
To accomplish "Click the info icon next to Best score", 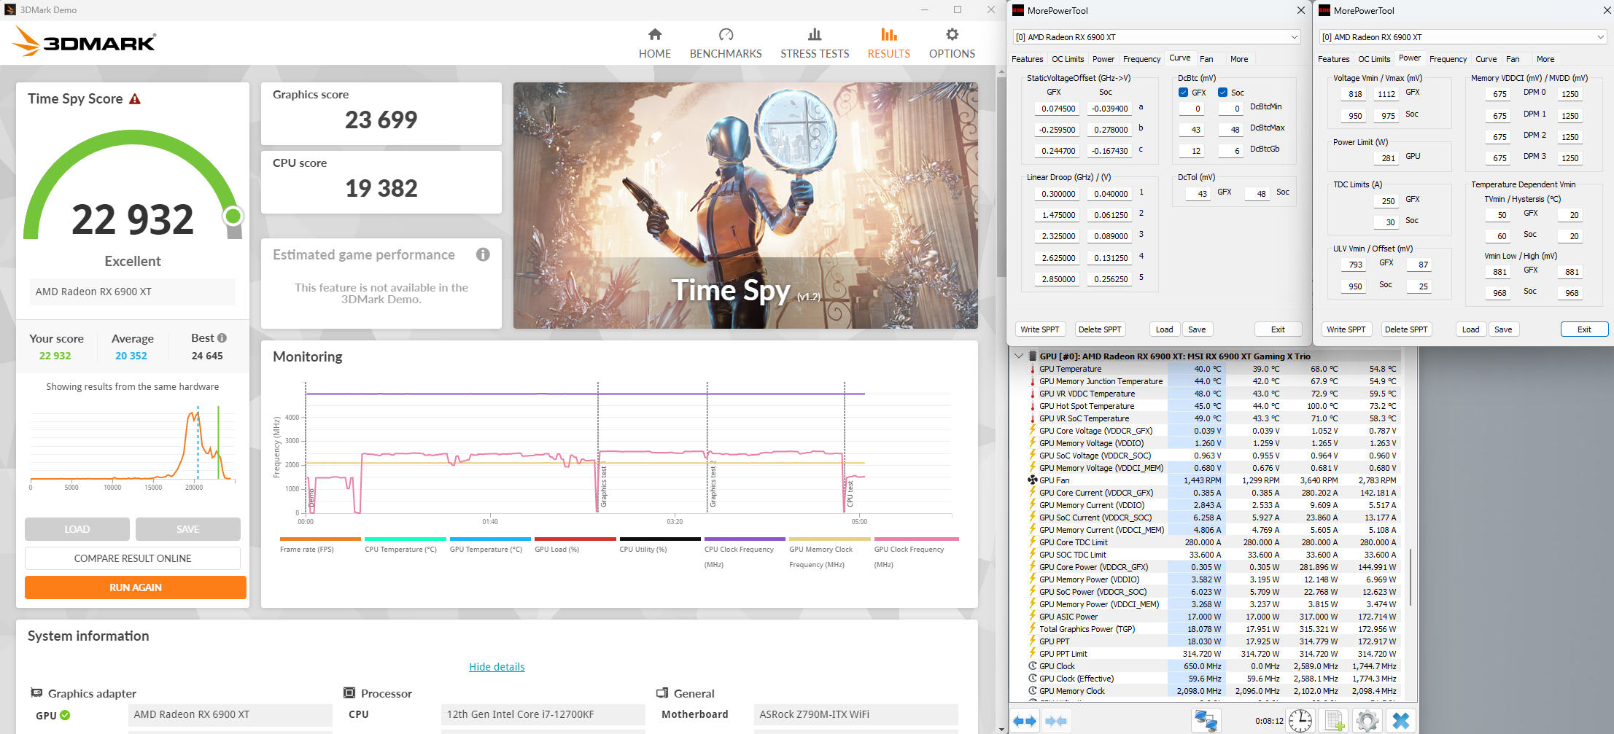I will point(222,338).
